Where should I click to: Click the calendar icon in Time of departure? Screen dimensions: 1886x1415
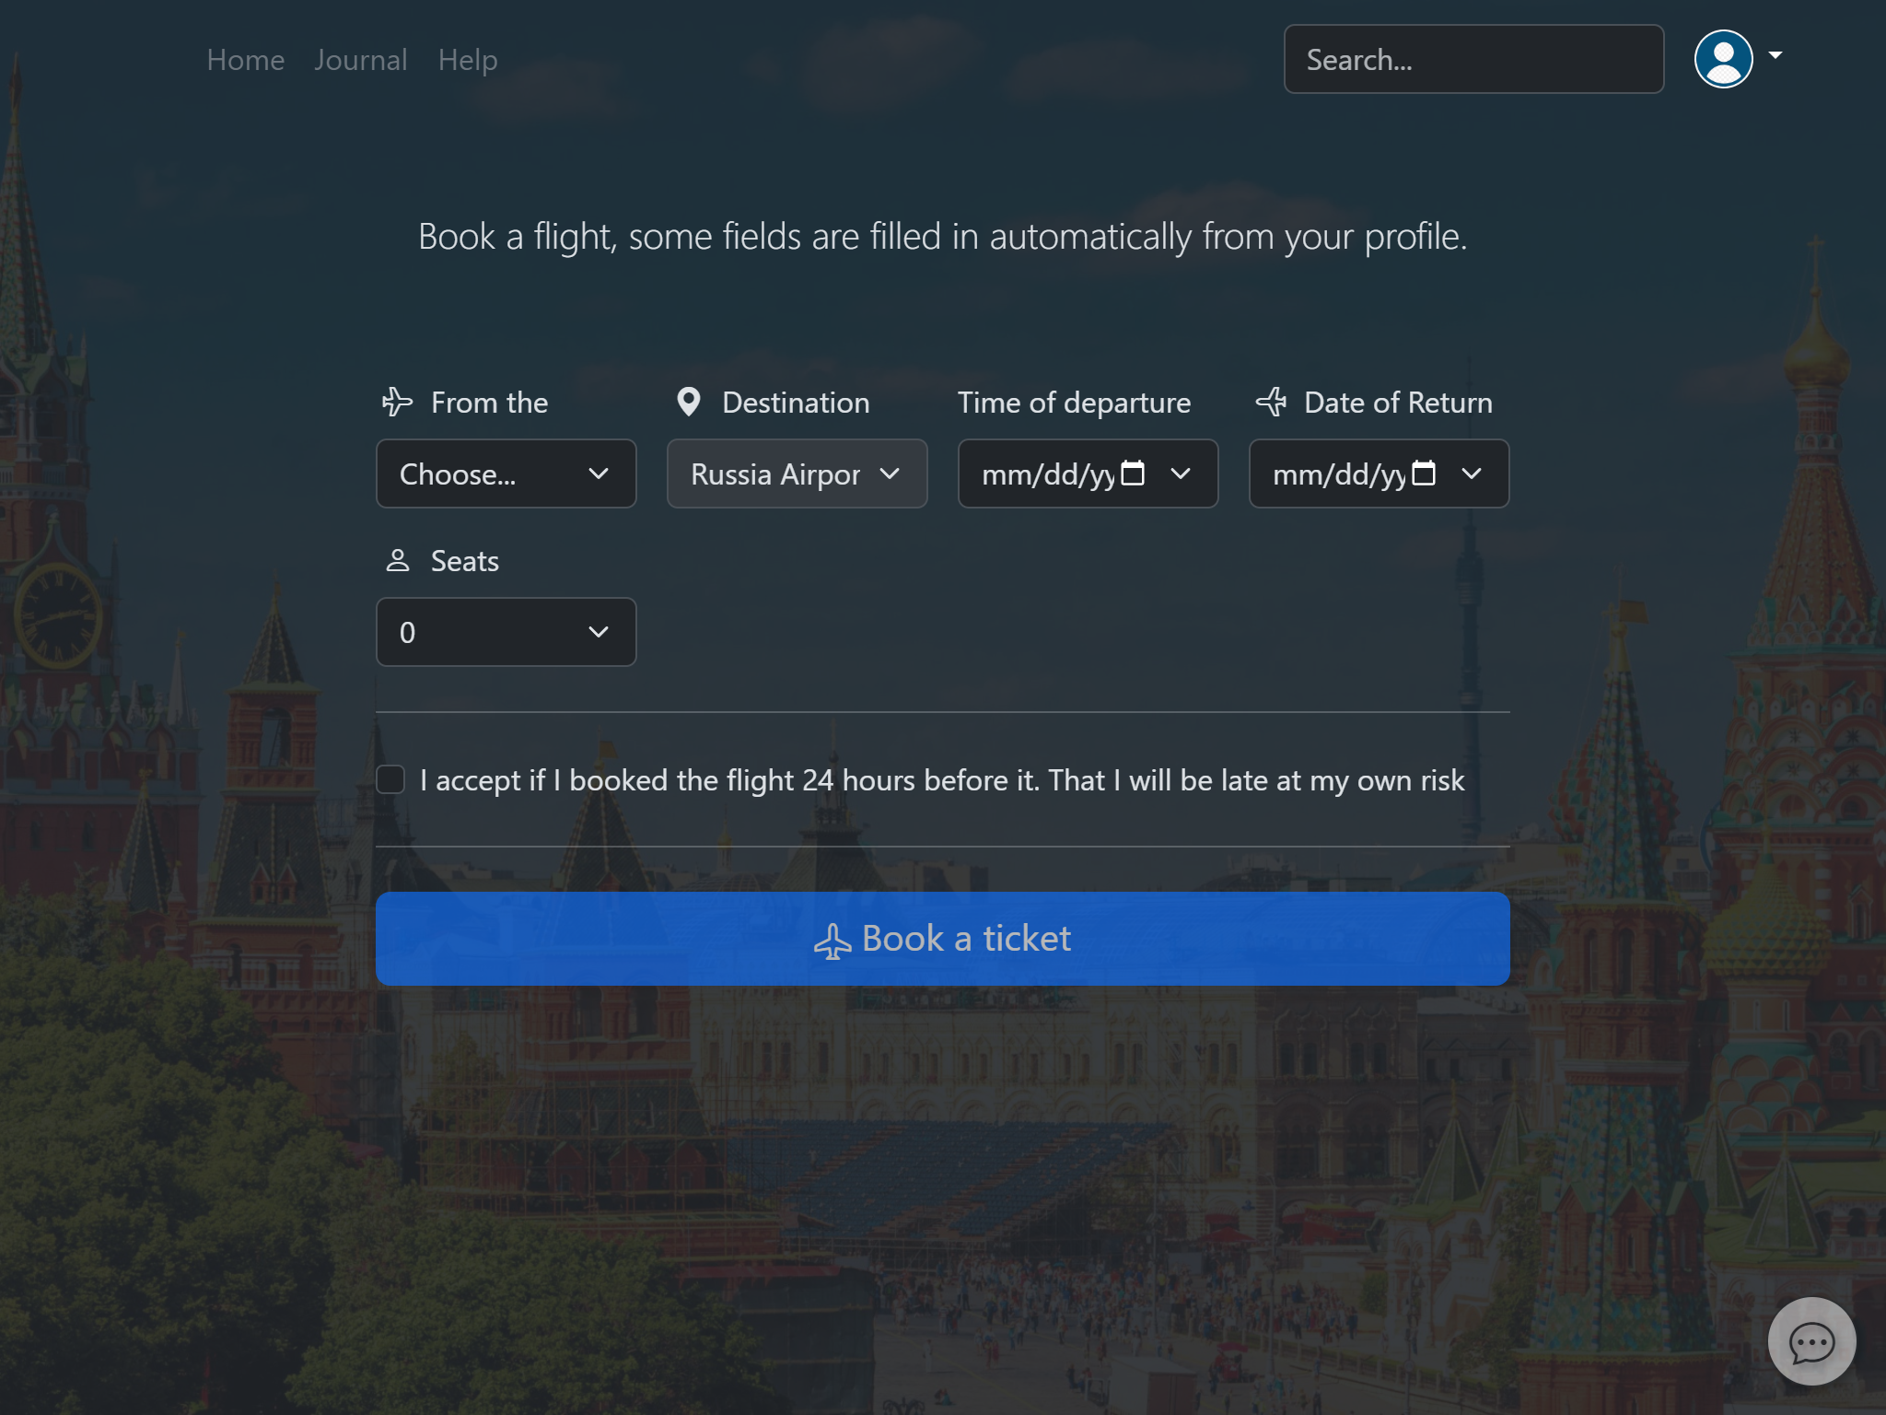point(1133,474)
